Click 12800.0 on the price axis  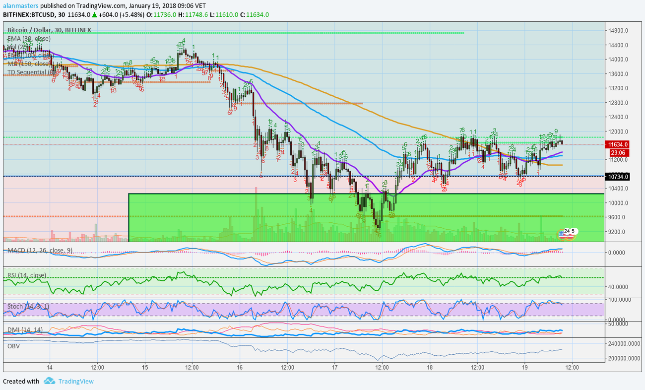pyautogui.click(x=618, y=103)
